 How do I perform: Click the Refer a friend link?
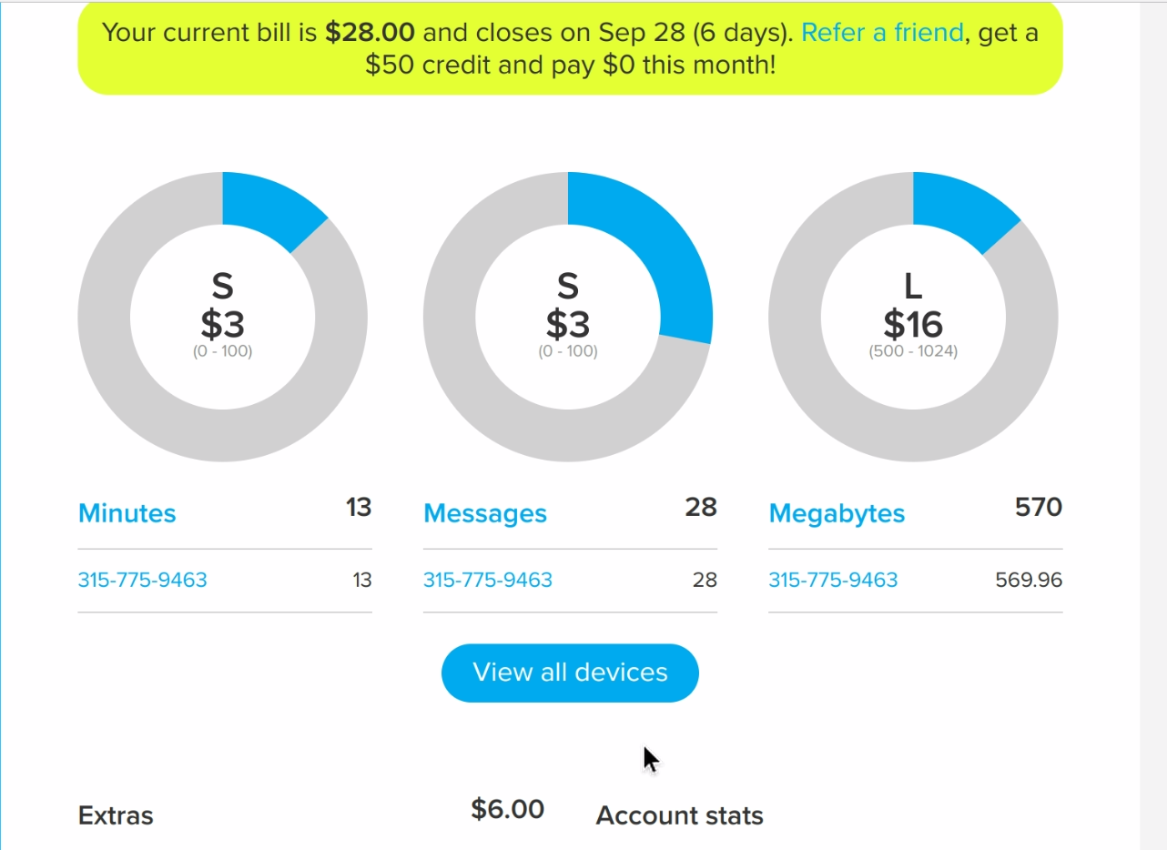pos(881,34)
